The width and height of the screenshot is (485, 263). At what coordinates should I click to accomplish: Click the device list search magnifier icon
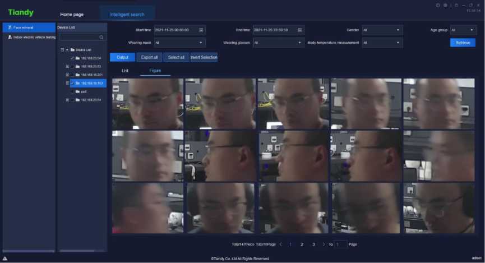pos(101,37)
